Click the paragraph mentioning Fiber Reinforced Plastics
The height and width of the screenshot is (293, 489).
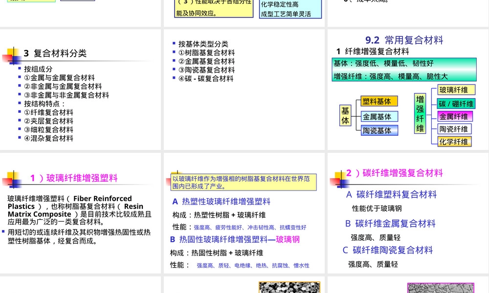(80, 210)
